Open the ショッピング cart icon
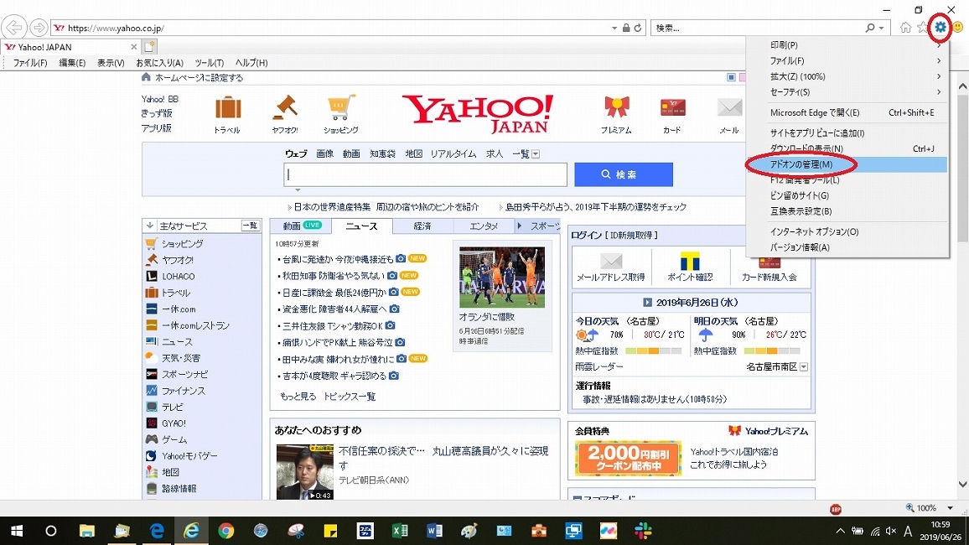 click(341, 108)
